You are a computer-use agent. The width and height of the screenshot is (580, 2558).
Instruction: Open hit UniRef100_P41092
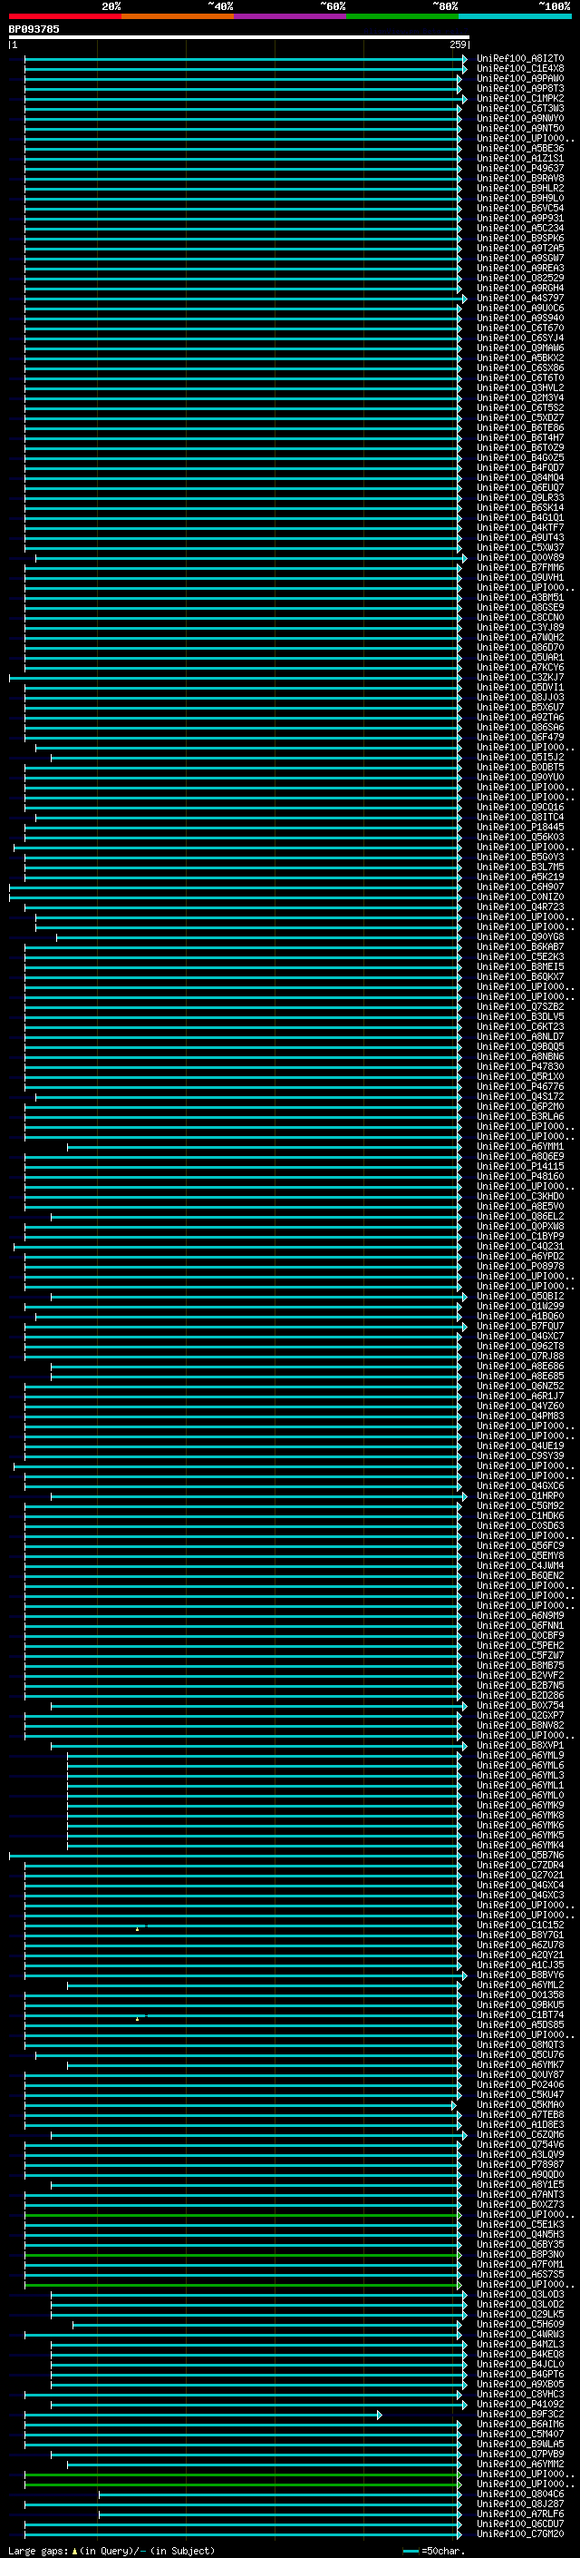click(519, 2404)
